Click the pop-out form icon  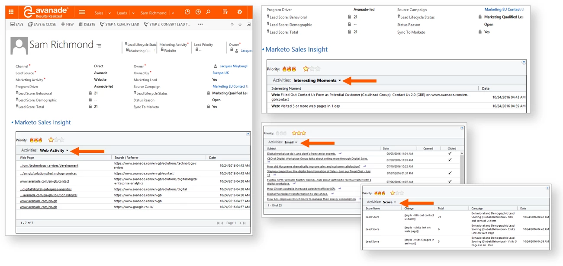pyautogui.click(x=249, y=25)
